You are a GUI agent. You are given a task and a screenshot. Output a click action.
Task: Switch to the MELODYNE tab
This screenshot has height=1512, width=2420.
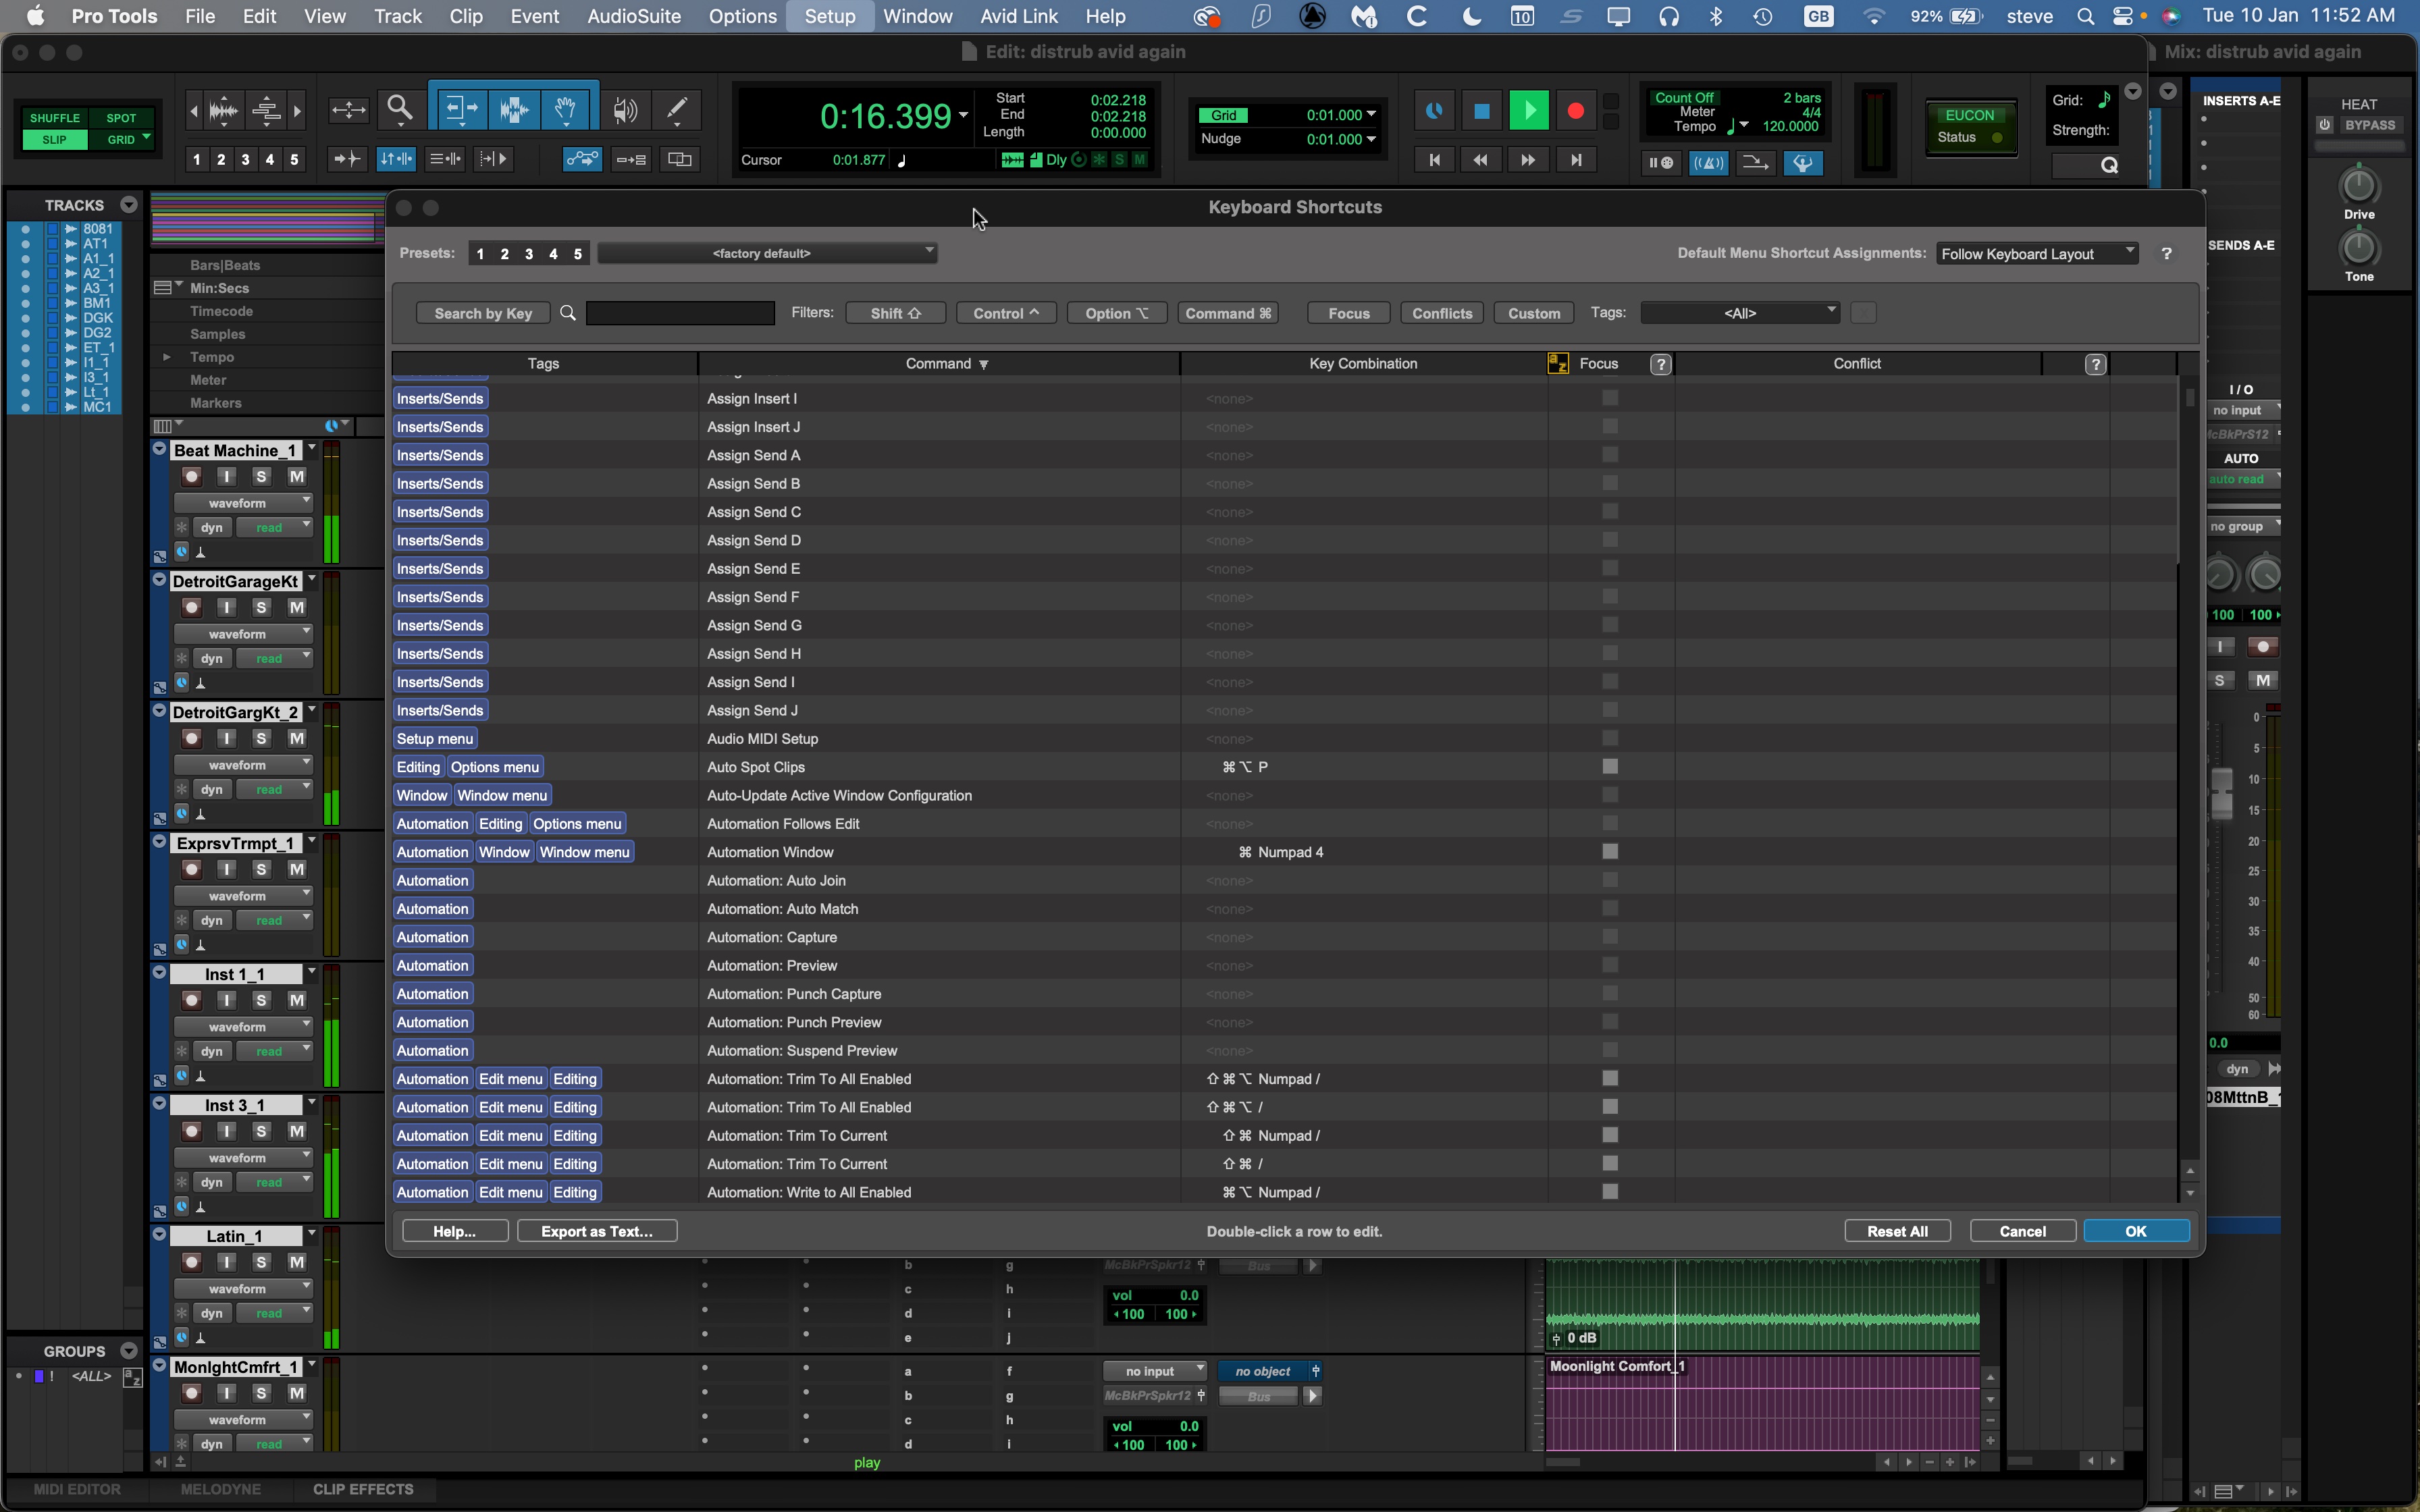pyautogui.click(x=219, y=1489)
